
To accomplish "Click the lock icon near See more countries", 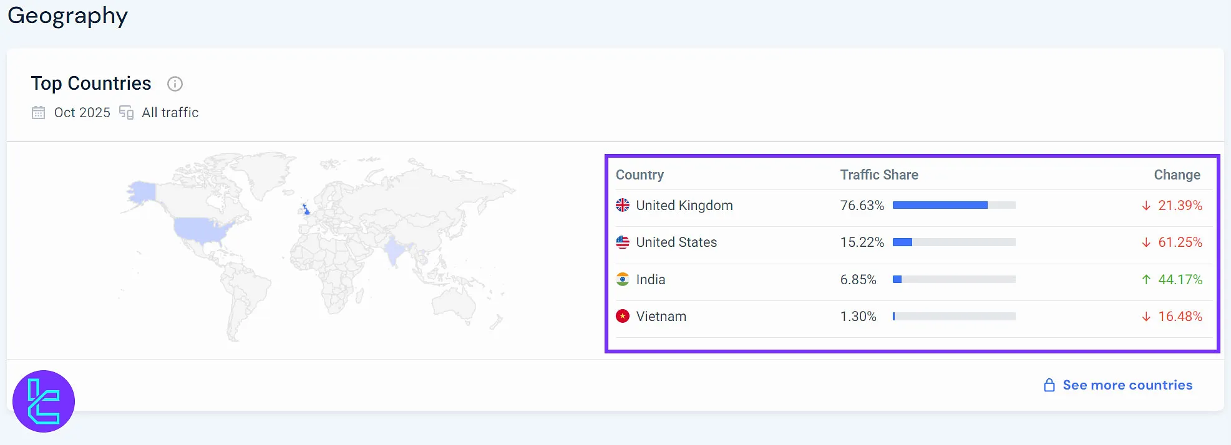I will coord(1049,385).
